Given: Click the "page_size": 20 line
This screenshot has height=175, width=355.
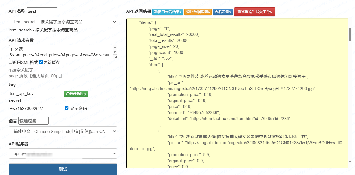Looking at the screenshot, I should [164, 46].
